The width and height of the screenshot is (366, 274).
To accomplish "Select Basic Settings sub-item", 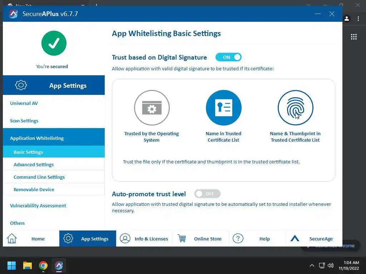I will pyautogui.click(x=54, y=152).
